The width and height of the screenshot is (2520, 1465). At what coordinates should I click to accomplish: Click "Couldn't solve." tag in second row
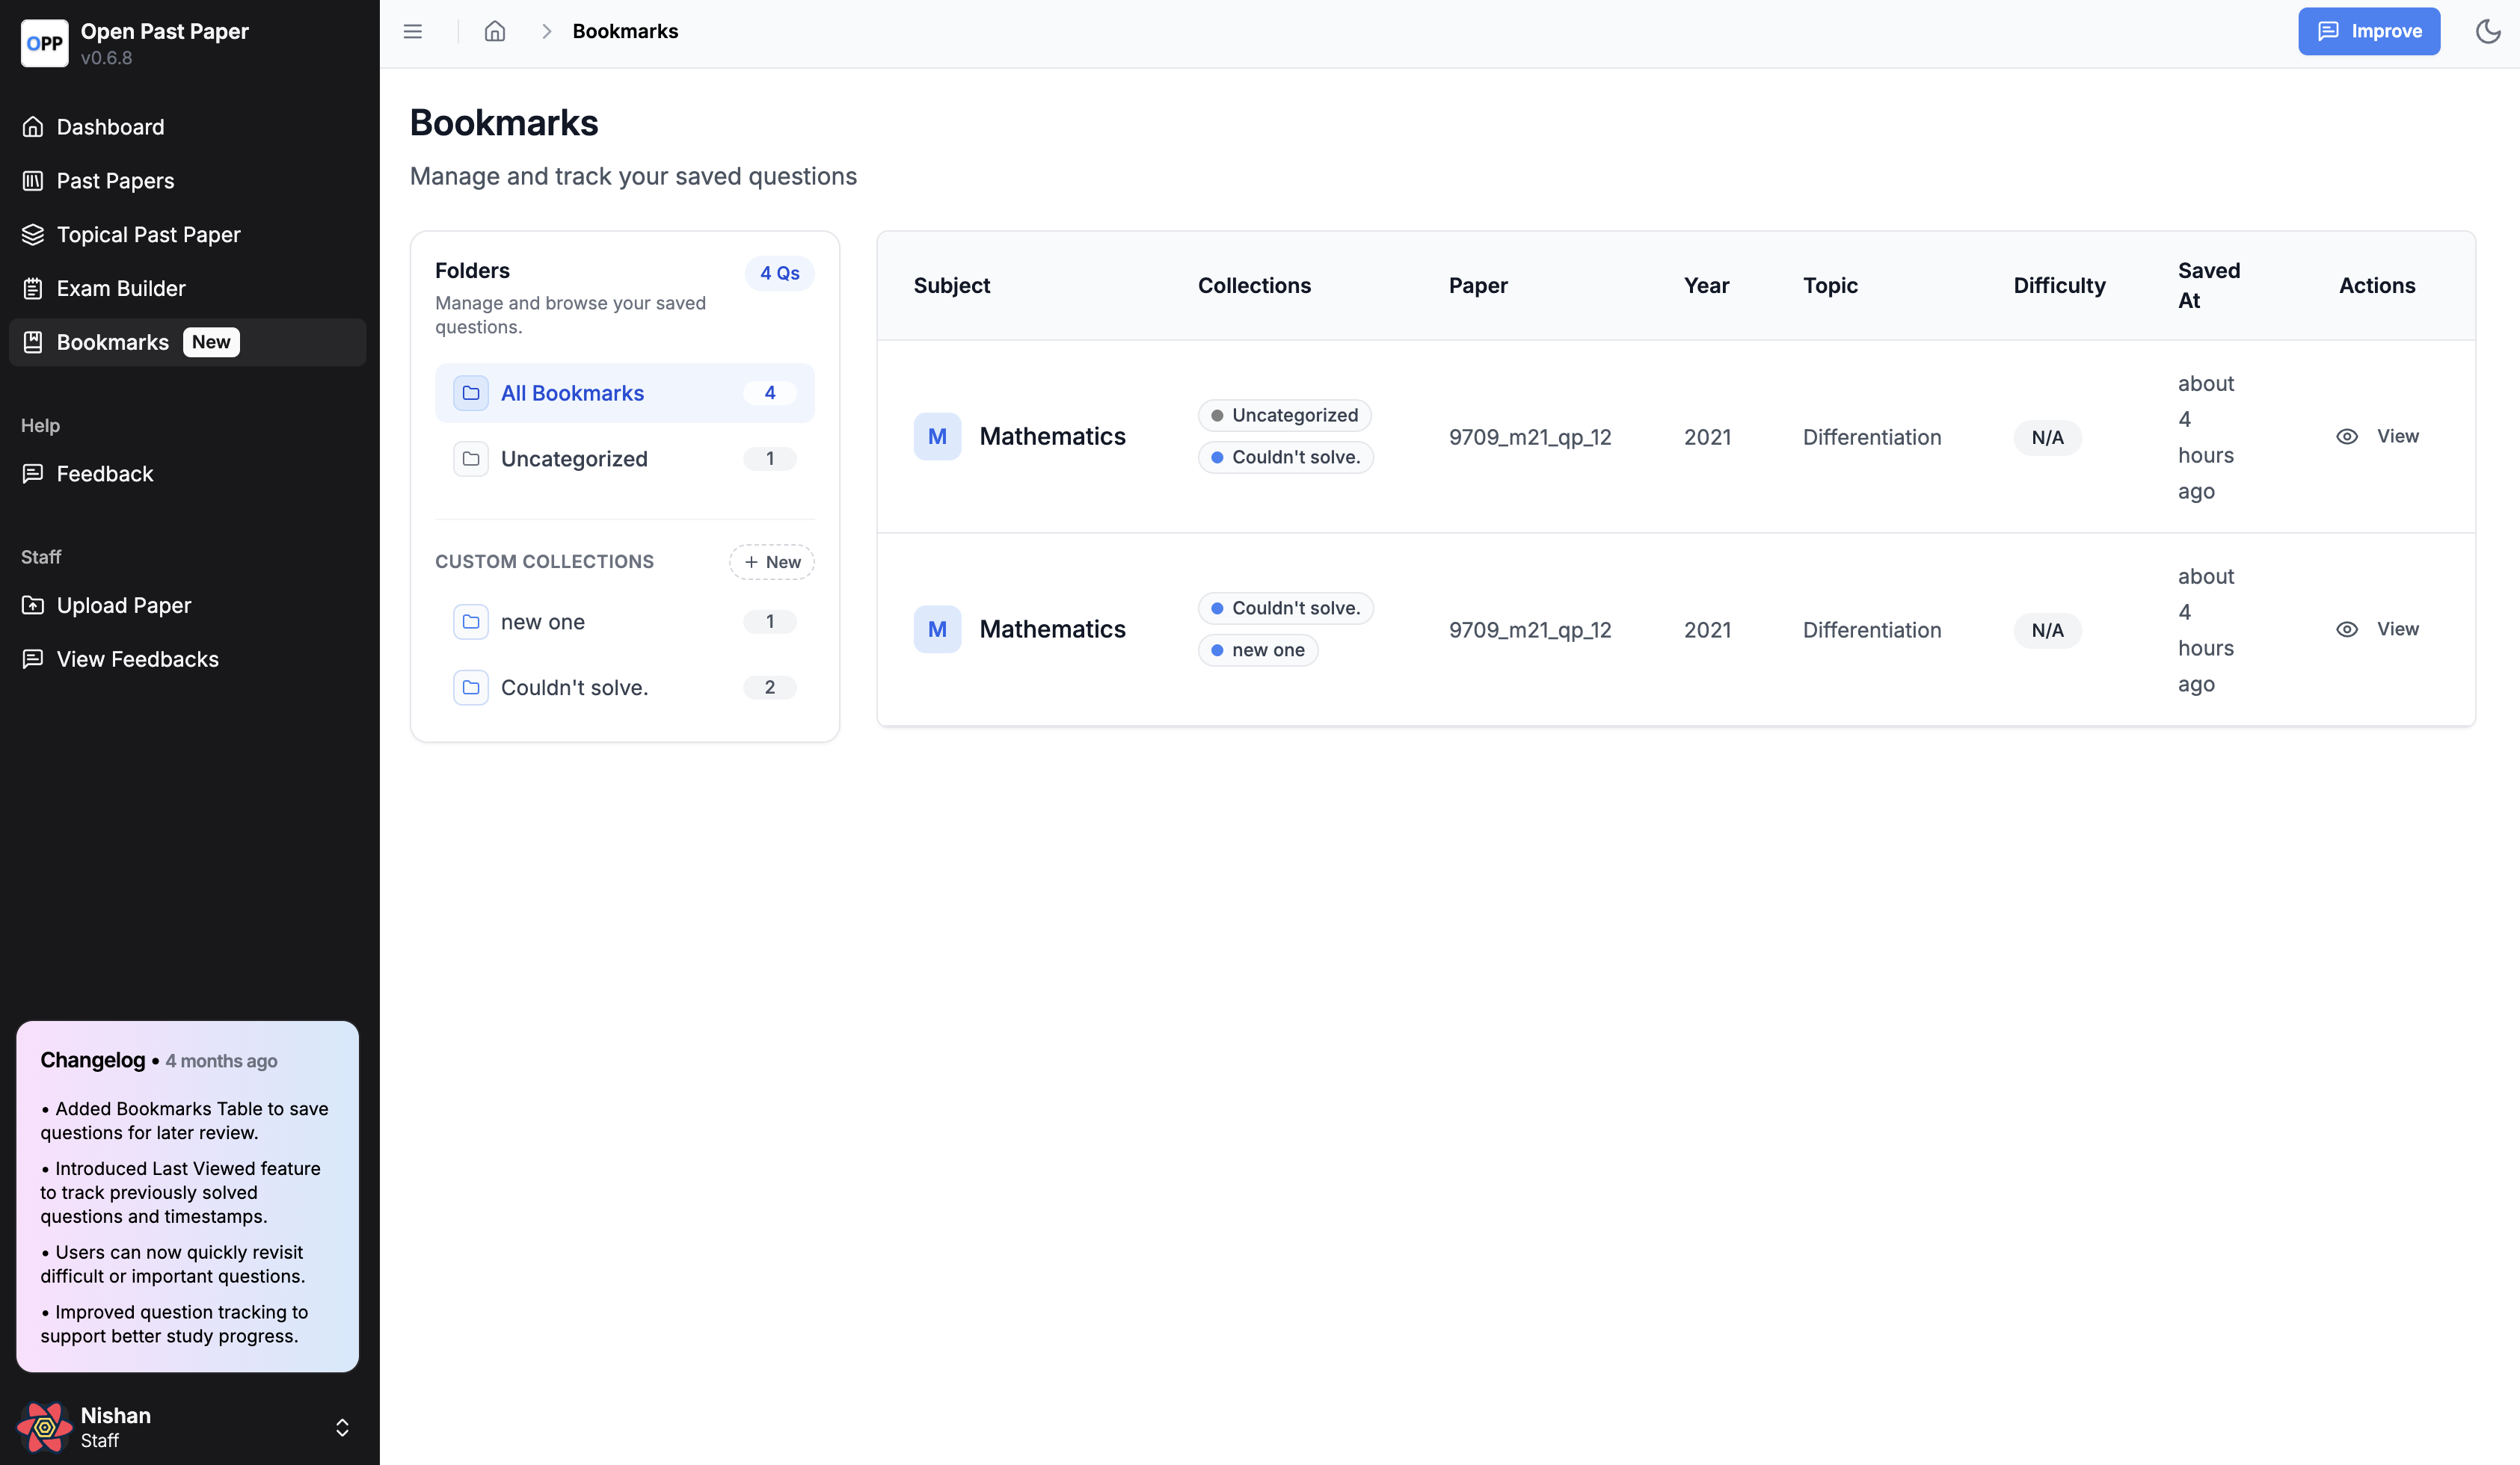(x=1286, y=608)
